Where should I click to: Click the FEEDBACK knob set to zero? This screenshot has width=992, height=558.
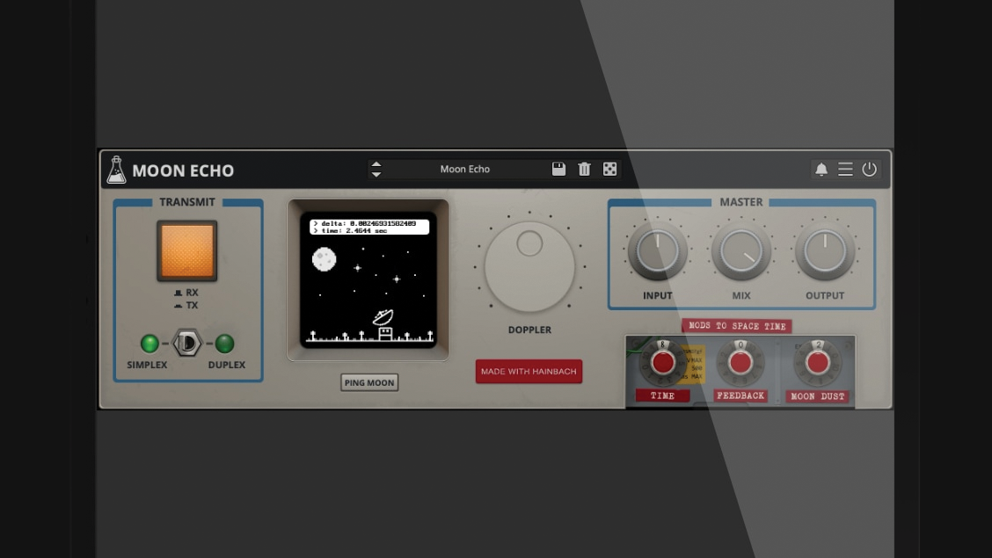740,363
